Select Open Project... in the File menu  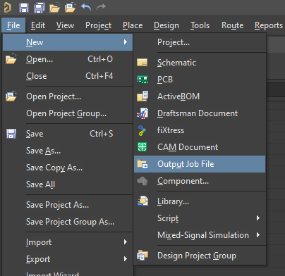point(68,96)
